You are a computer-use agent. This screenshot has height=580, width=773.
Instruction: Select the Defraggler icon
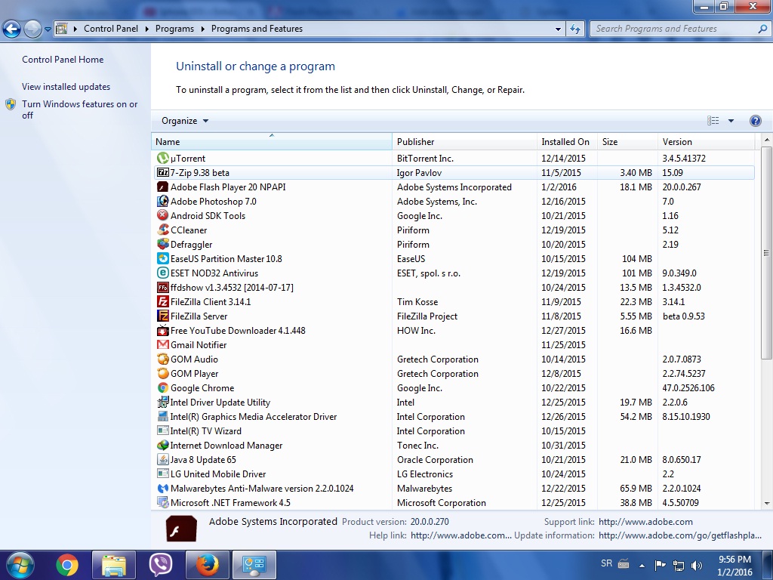tap(163, 244)
